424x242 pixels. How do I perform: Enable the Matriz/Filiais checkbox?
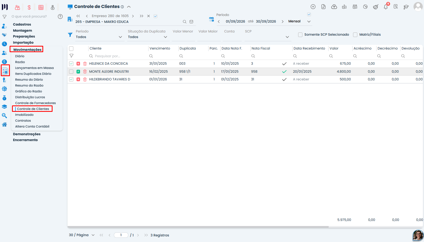pyautogui.click(x=355, y=35)
